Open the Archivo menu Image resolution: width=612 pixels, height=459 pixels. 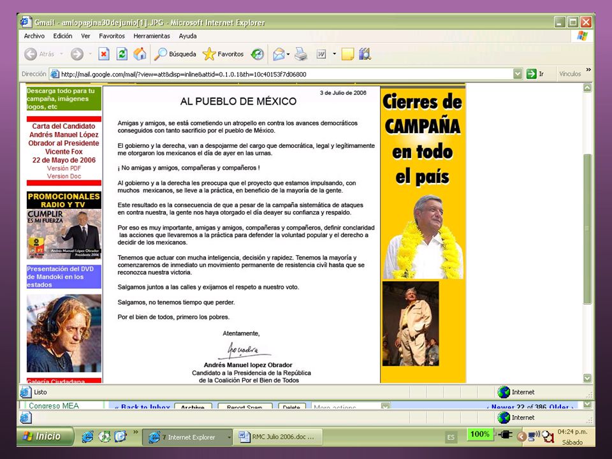tap(34, 36)
